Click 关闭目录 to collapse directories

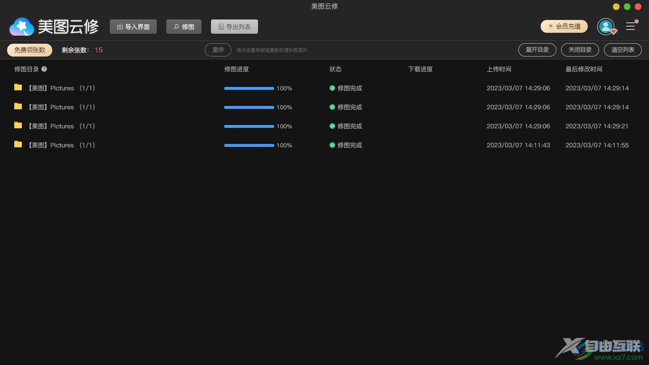coord(580,50)
